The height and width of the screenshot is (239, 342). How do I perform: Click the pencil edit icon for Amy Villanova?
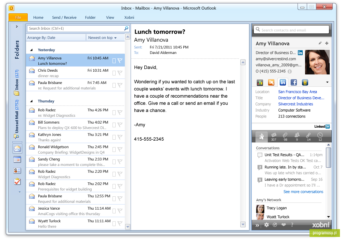320,43
